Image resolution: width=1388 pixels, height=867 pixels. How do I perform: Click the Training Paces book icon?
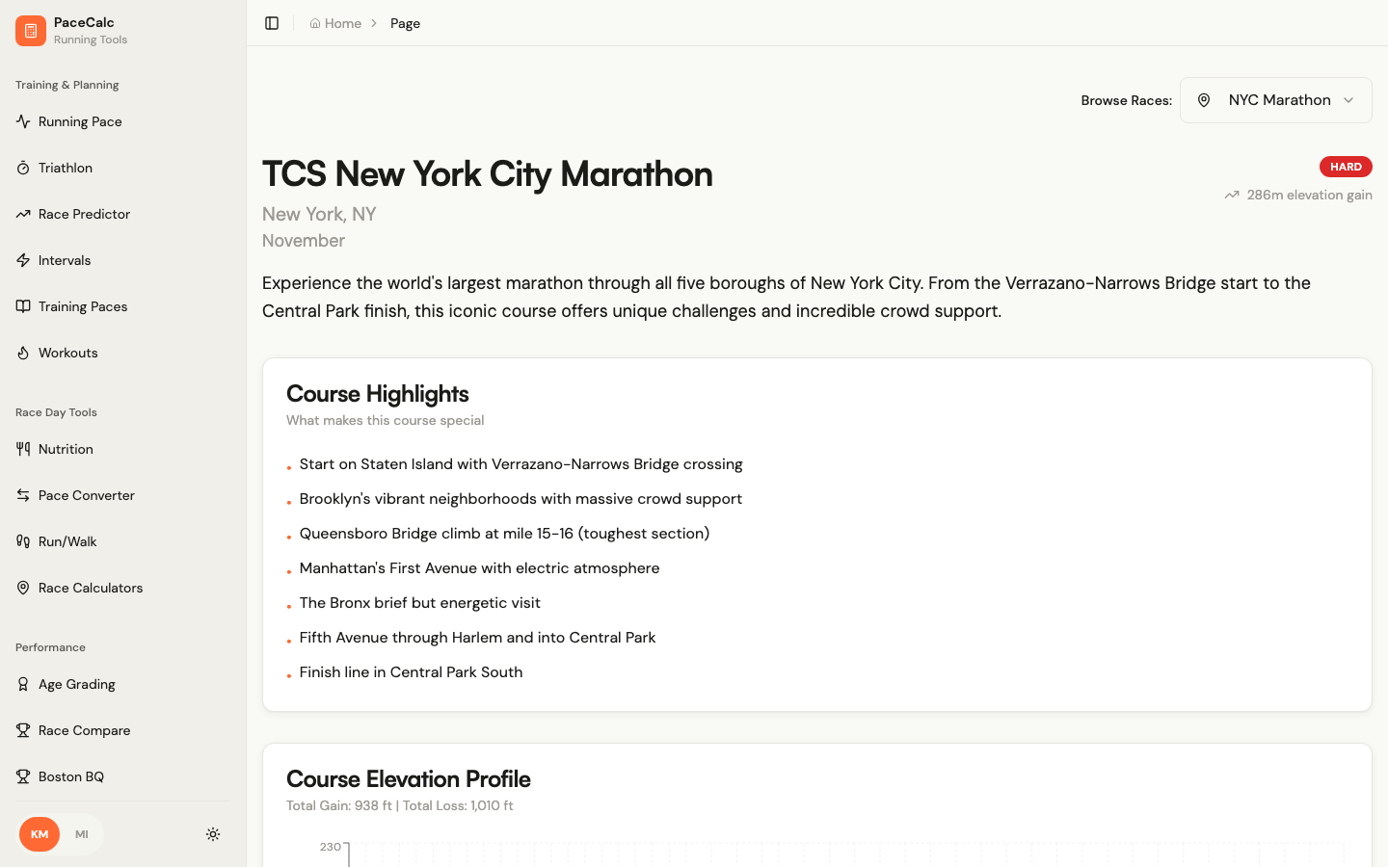[x=23, y=306]
